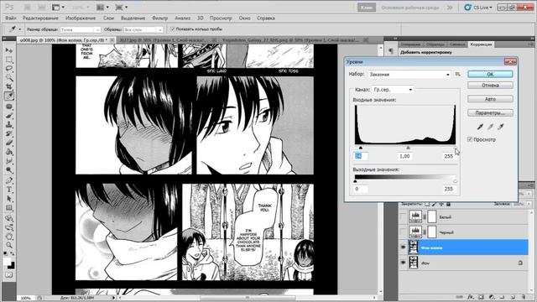Click add layer mask icon

tap(481, 297)
